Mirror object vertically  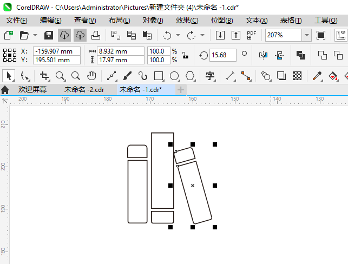279,55
